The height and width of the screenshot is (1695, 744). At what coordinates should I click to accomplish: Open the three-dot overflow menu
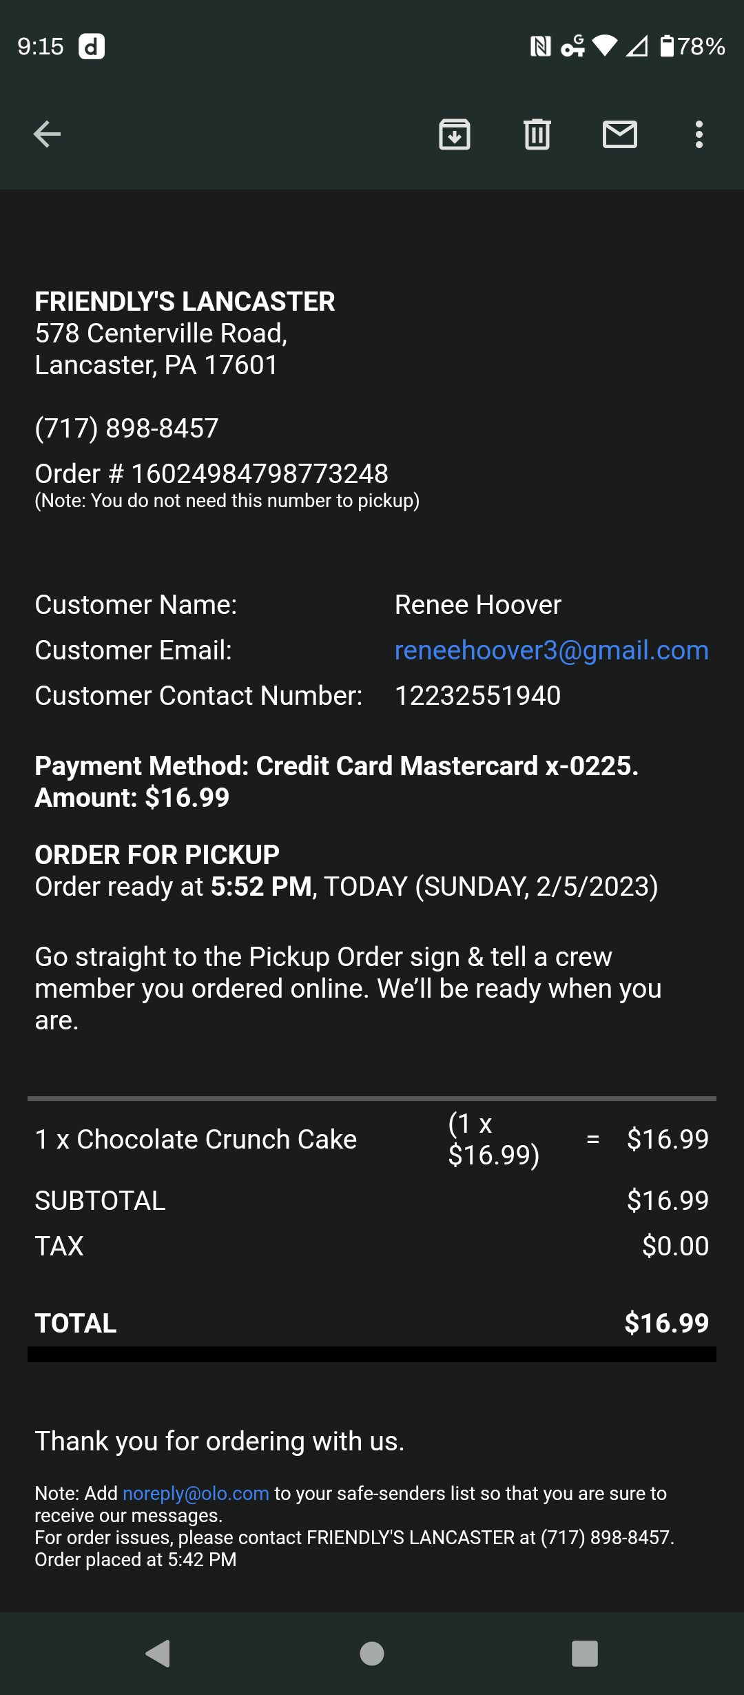[x=699, y=134]
